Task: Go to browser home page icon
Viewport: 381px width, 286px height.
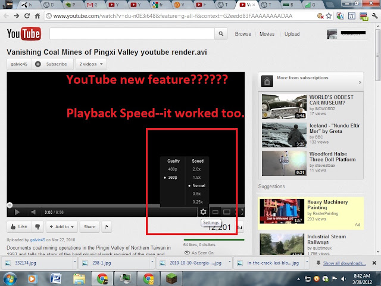Action: [x=37, y=16]
